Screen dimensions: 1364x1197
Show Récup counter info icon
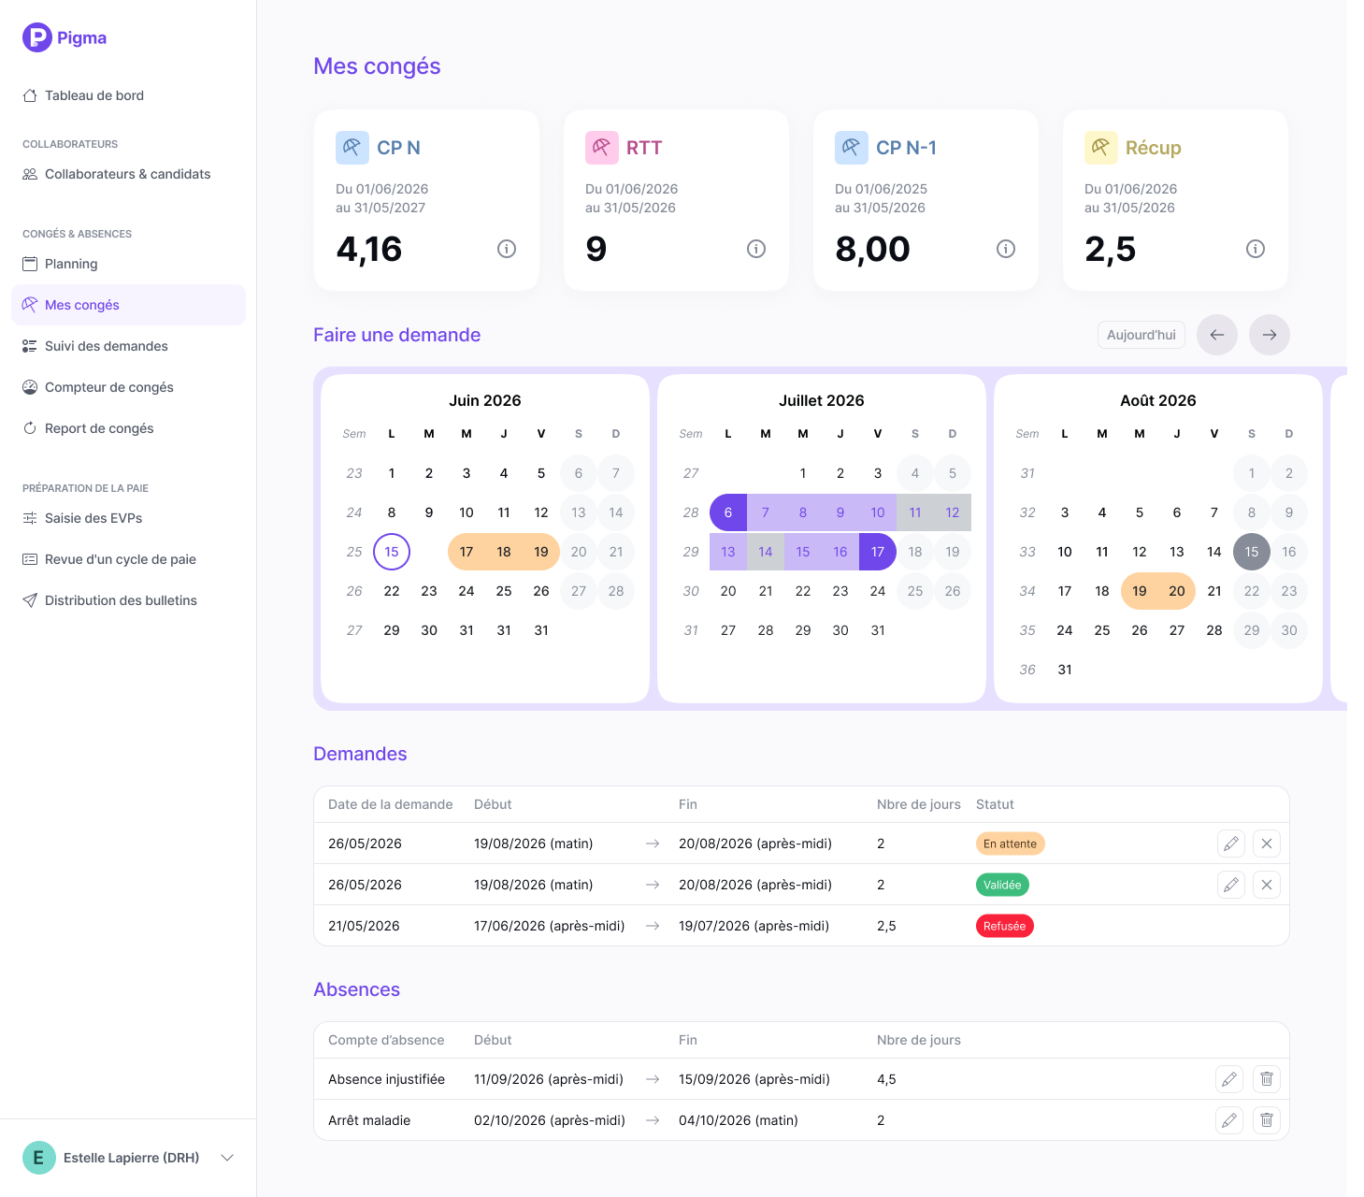(1256, 249)
